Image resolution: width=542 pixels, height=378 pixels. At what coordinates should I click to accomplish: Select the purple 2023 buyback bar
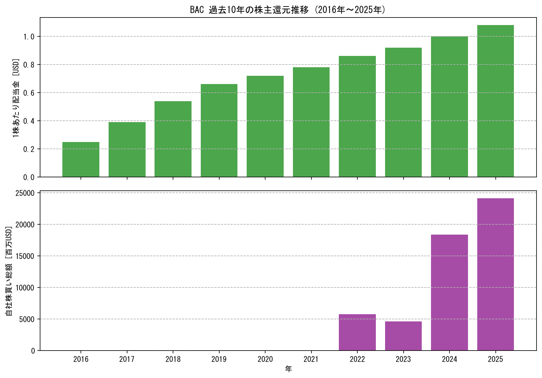click(x=403, y=336)
